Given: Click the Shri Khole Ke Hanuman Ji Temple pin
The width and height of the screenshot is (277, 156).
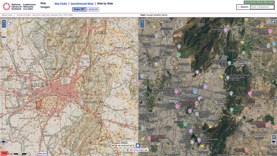Looking at the screenshot, I should (228, 77).
